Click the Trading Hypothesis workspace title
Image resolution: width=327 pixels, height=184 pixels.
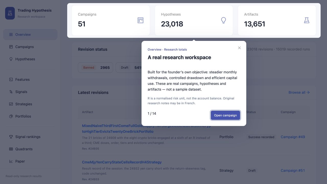click(34, 10)
